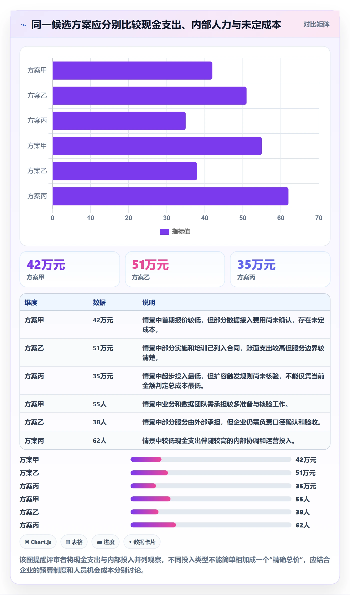Screen dimensions: 350x595
Task: Click the footer paragraph starting 该图提醒评审者
Action: click(x=175, y=565)
